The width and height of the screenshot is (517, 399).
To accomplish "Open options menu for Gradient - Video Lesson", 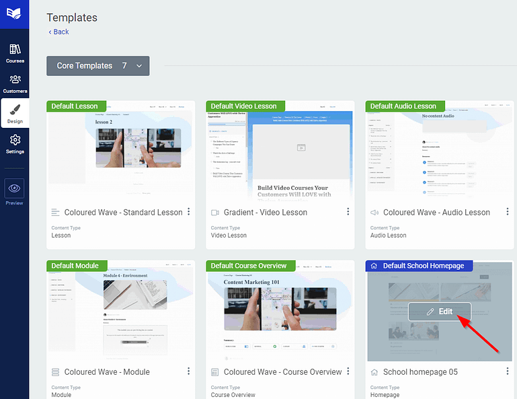I will click(348, 211).
